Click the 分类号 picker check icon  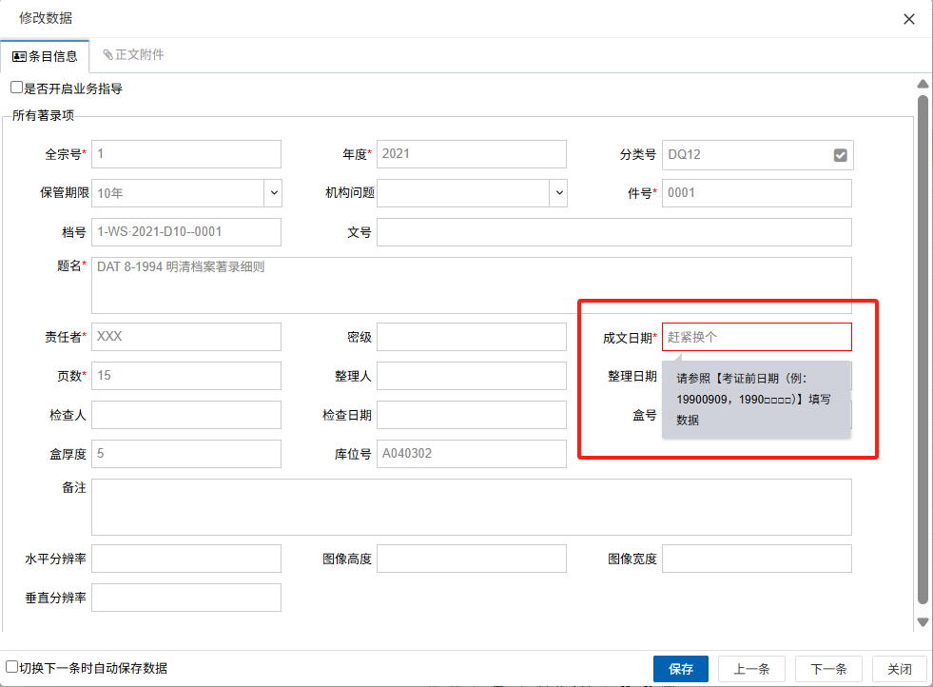[840, 155]
